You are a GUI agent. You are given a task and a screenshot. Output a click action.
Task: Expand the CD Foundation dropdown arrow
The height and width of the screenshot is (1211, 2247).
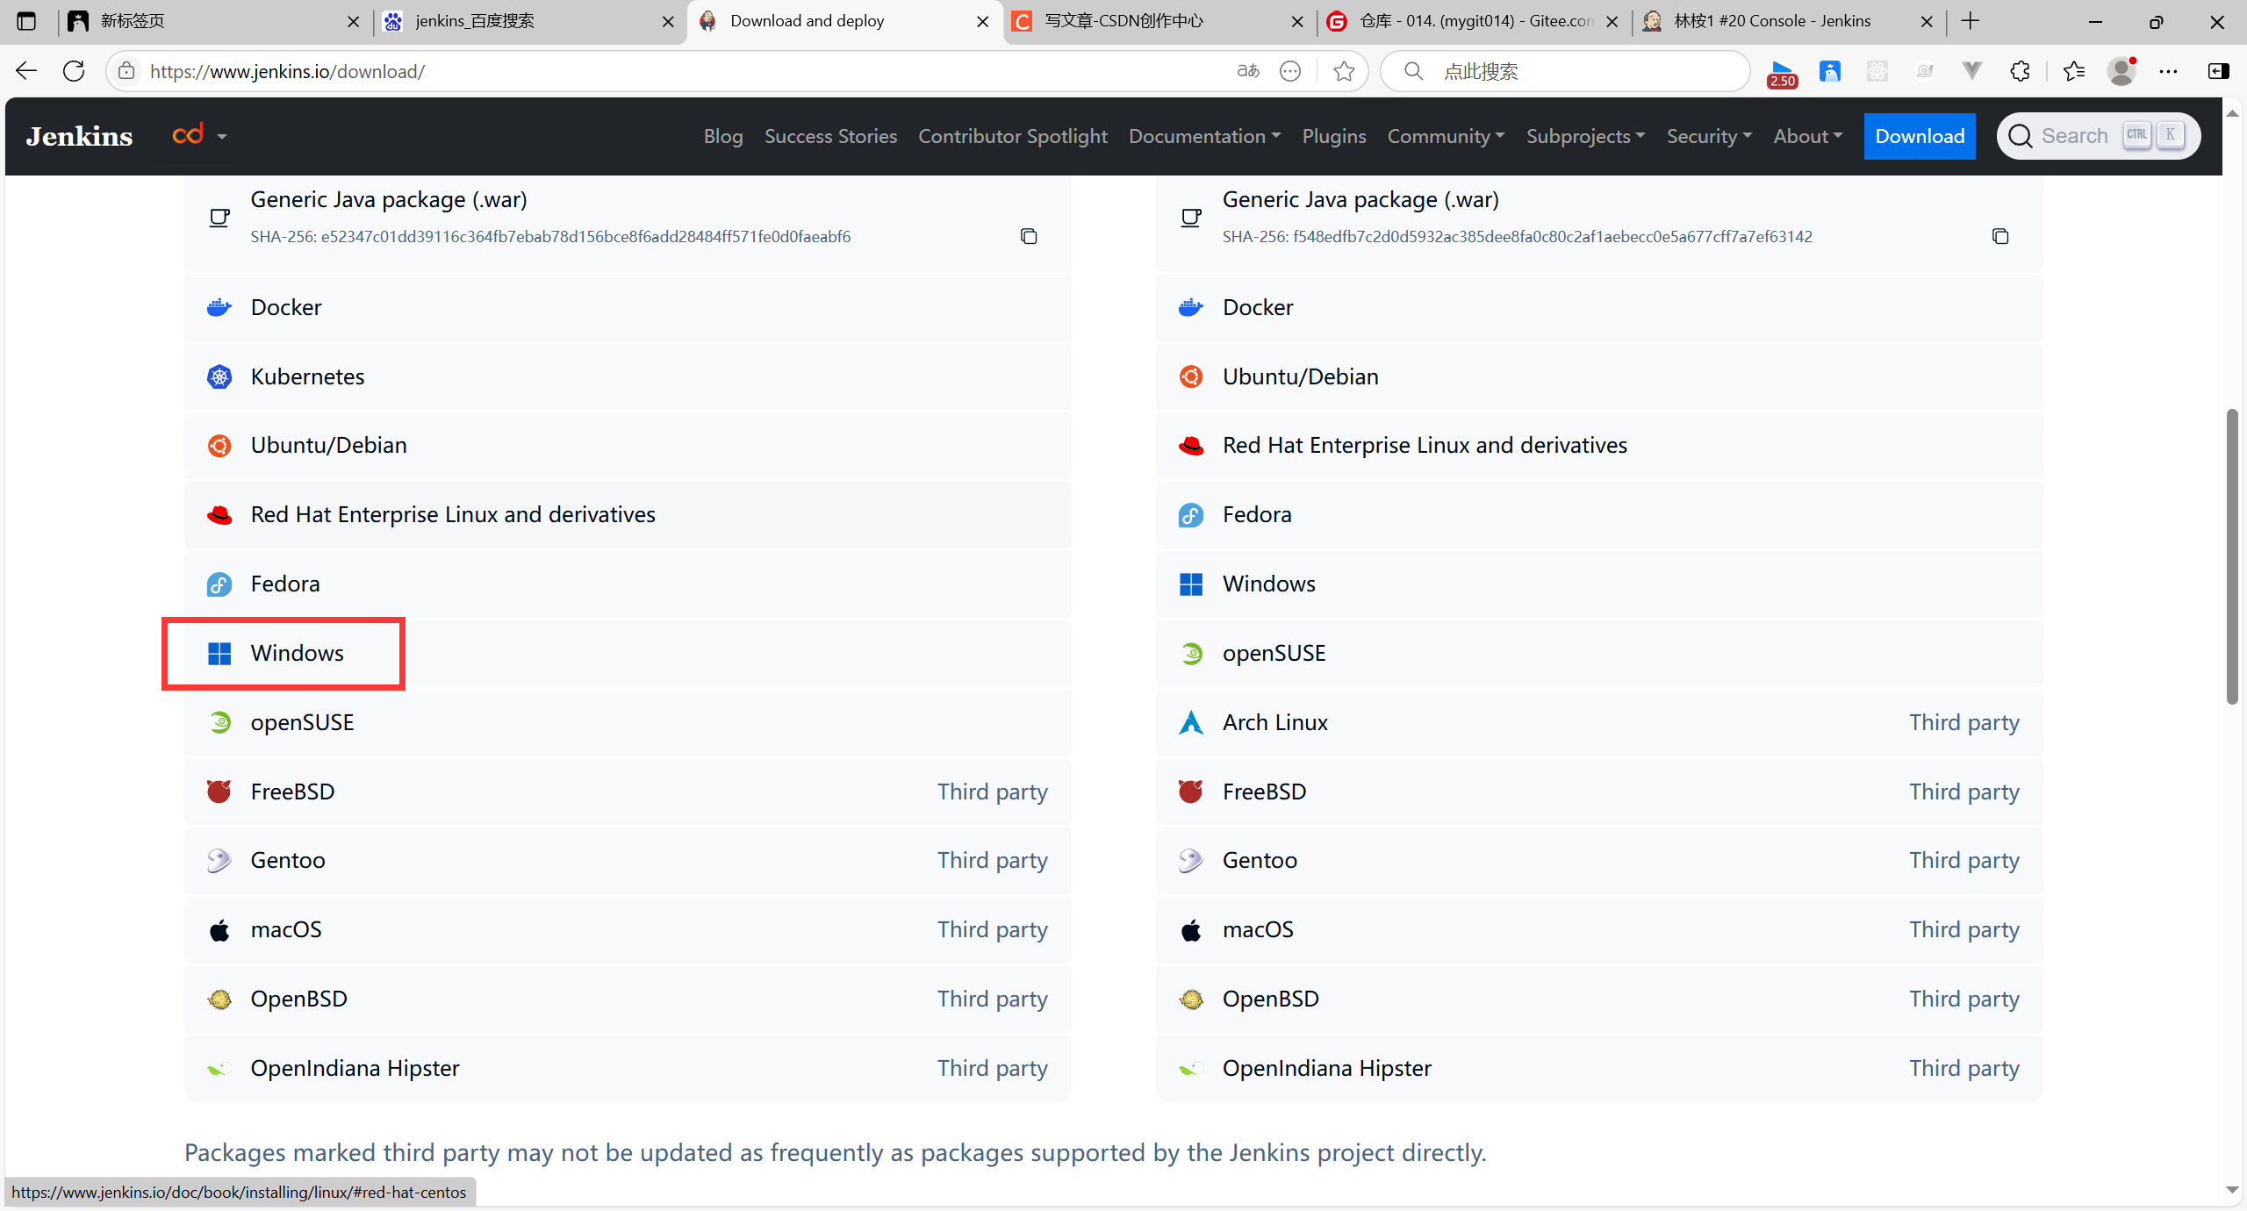point(222,136)
